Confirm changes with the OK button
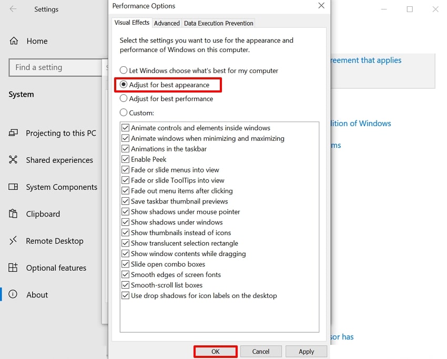The height and width of the screenshot is (359, 447). (215, 351)
